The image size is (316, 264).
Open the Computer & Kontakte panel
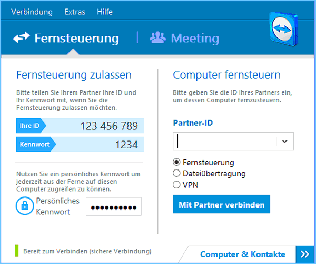pyautogui.click(x=242, y=254)
